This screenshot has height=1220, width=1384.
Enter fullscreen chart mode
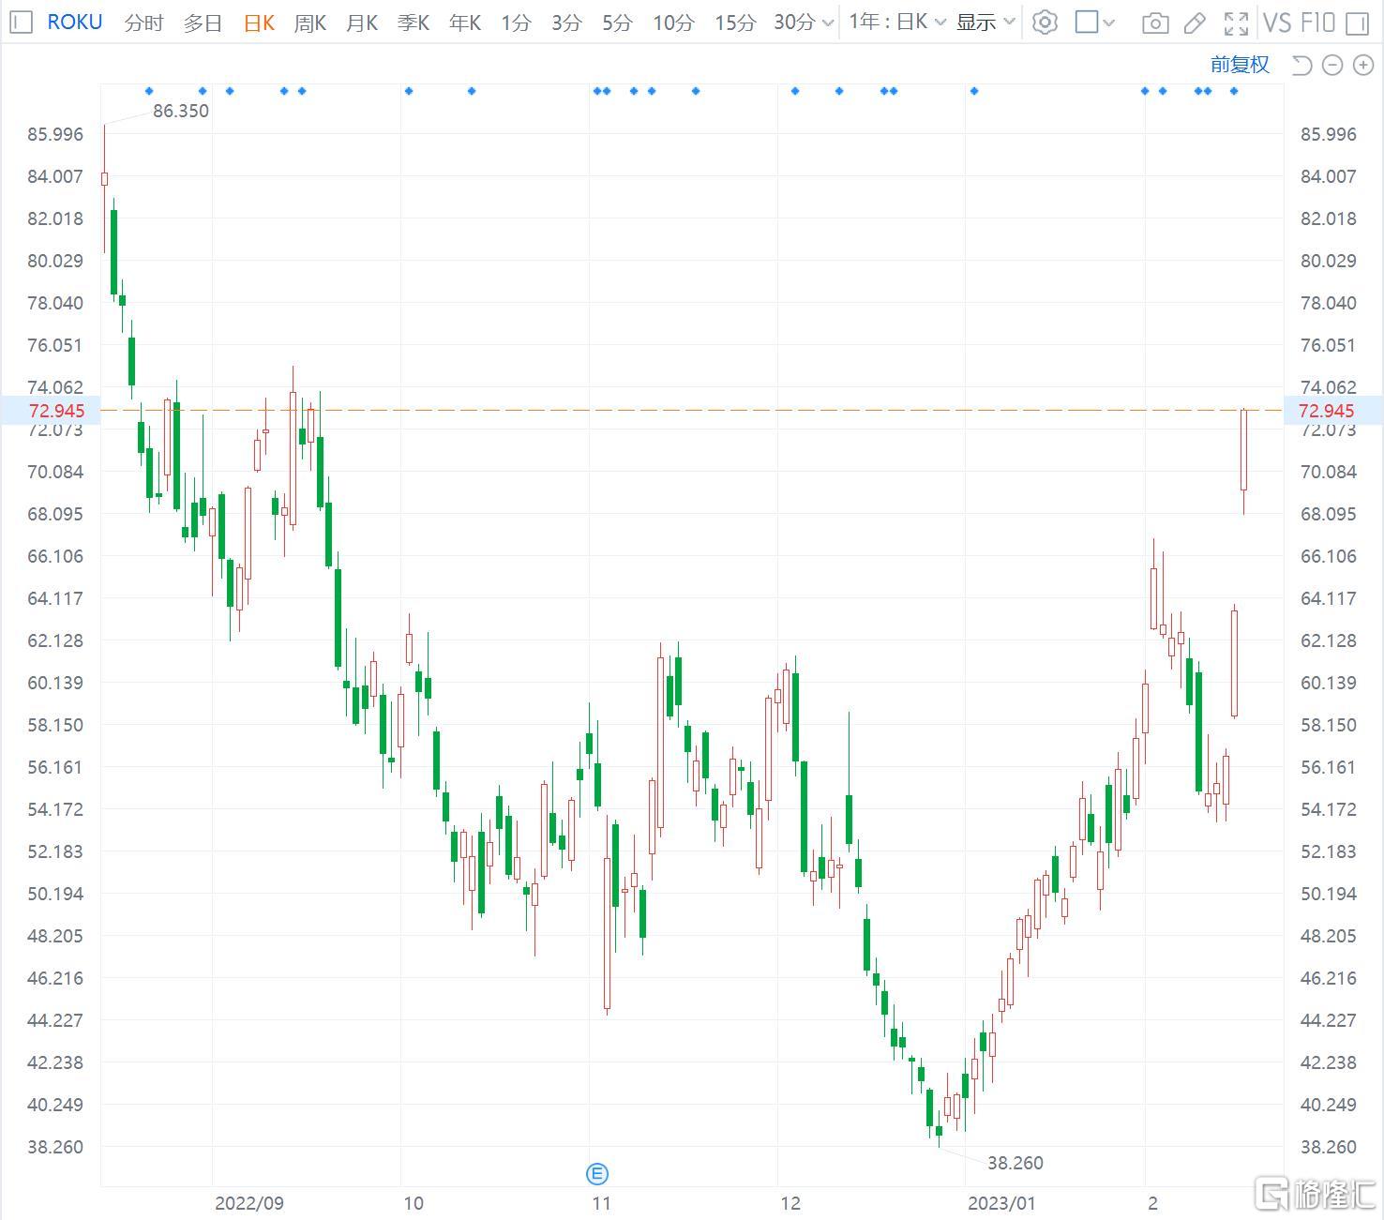(1236, 23)
